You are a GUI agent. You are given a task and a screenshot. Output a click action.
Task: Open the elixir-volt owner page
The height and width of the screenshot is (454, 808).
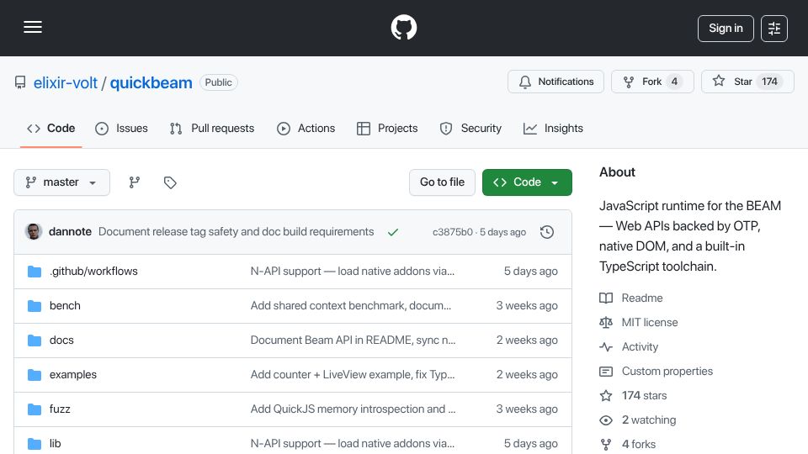(x=66, y=82)
